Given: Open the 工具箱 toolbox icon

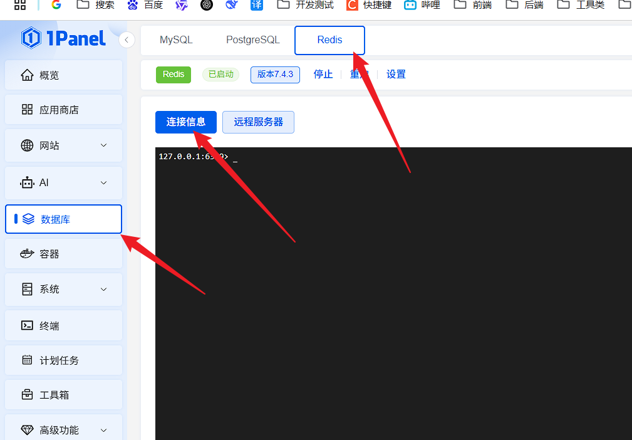Looking at the screenshot, I should [x=27, y=395].
